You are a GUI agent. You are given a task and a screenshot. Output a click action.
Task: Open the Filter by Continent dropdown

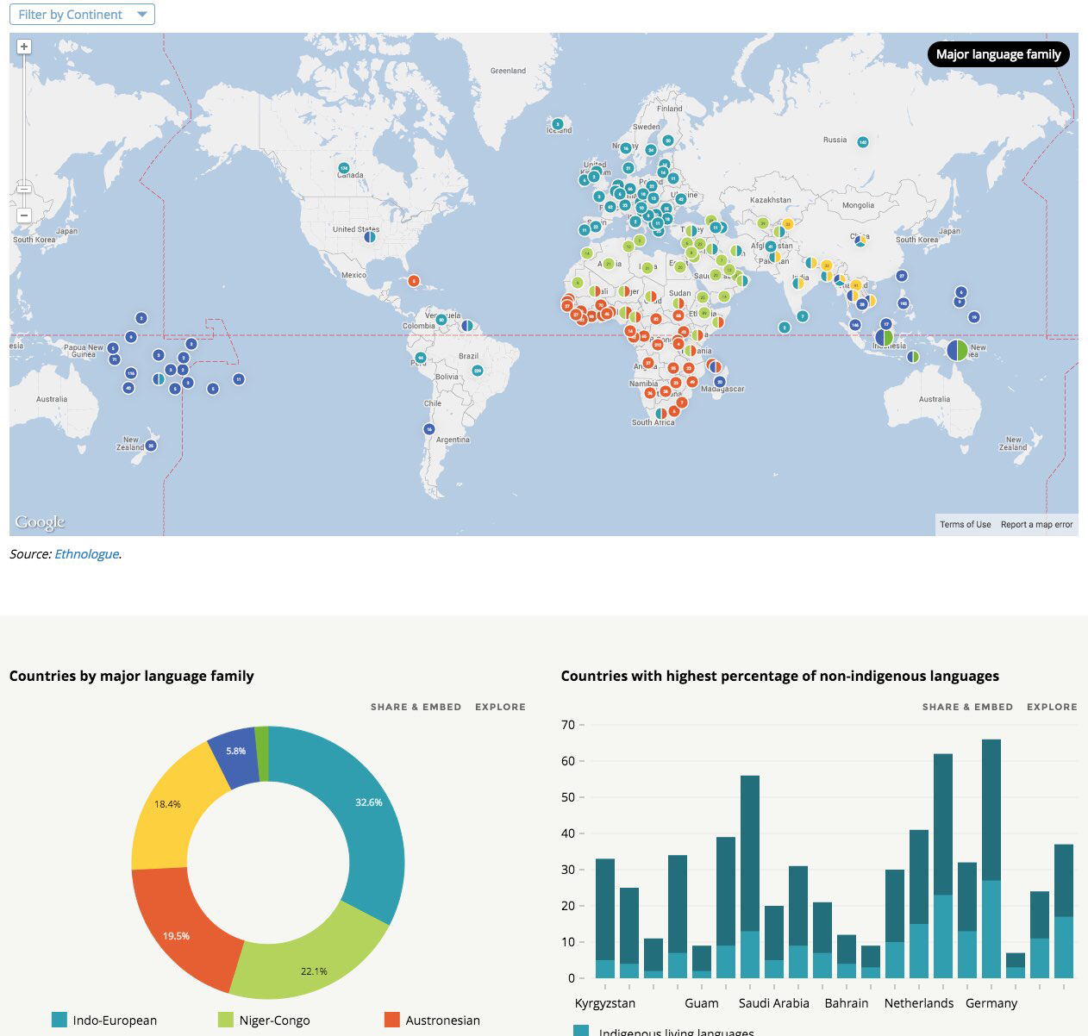pyautogui.click(x=82, y=15)
